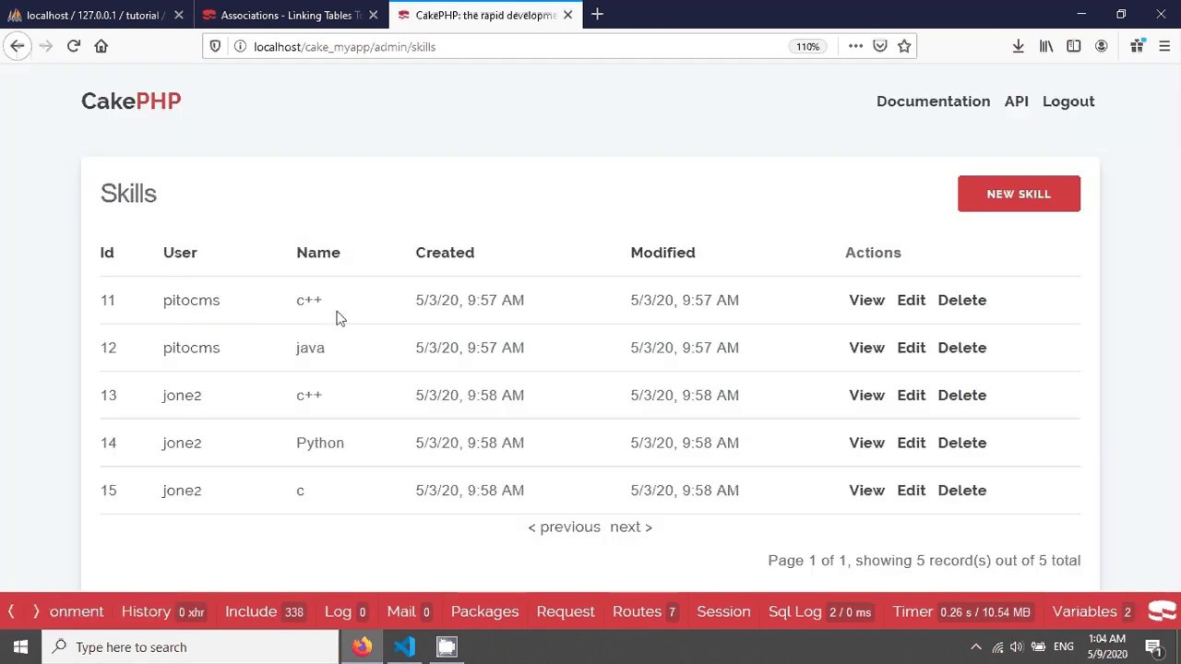Image resolution: width=1181 pixels, height=664 pixels.
Task: Sort table by Id column
Action: 107,253
